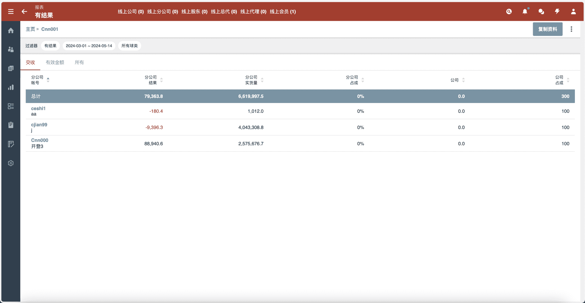Open the user profile icon
585x303 pixels.
click(573, 12)
